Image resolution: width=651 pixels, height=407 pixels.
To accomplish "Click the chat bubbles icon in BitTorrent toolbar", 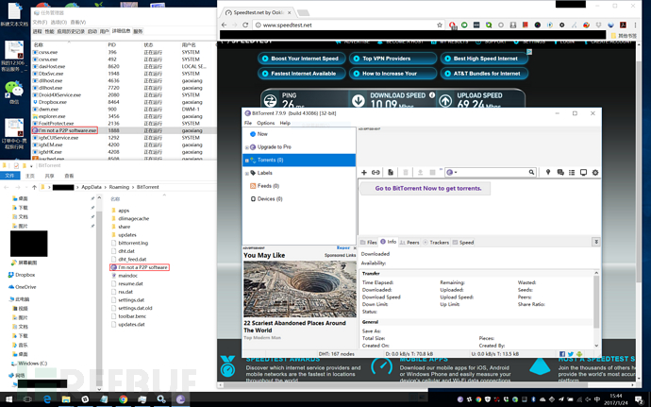I will click(x=560, y=172).
